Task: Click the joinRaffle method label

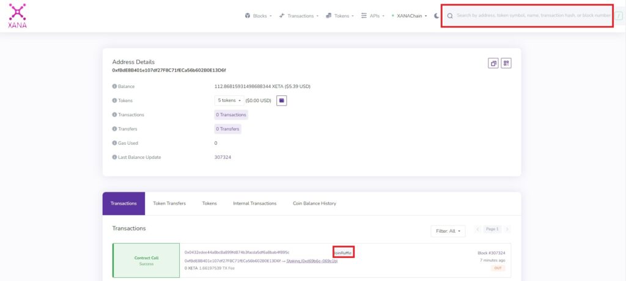Action: click(344, 253)
